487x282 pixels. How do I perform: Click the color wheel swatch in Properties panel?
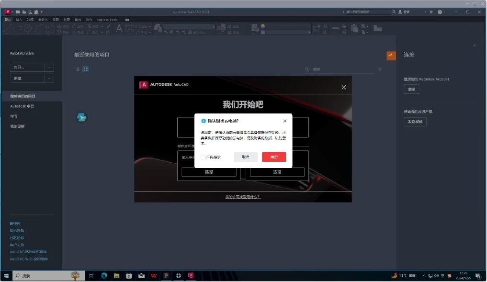pyautogui.click(x=263, y=26)
